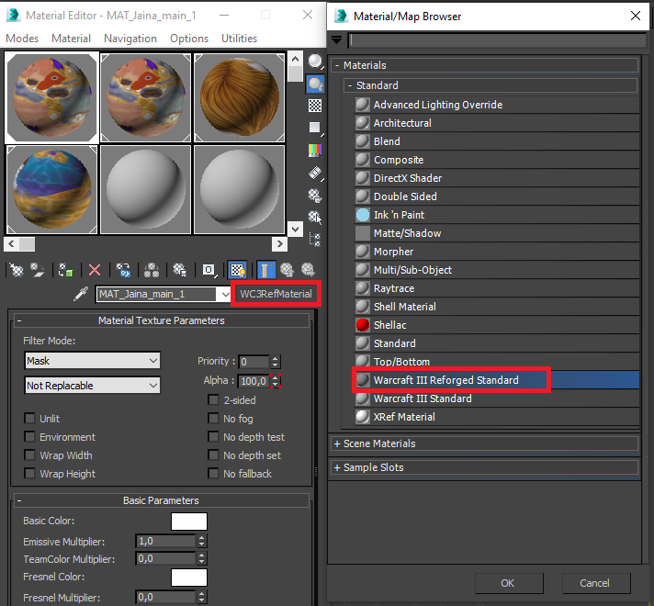Check the Wrap Width option
654x606 pixels.
tap(29, 455)
